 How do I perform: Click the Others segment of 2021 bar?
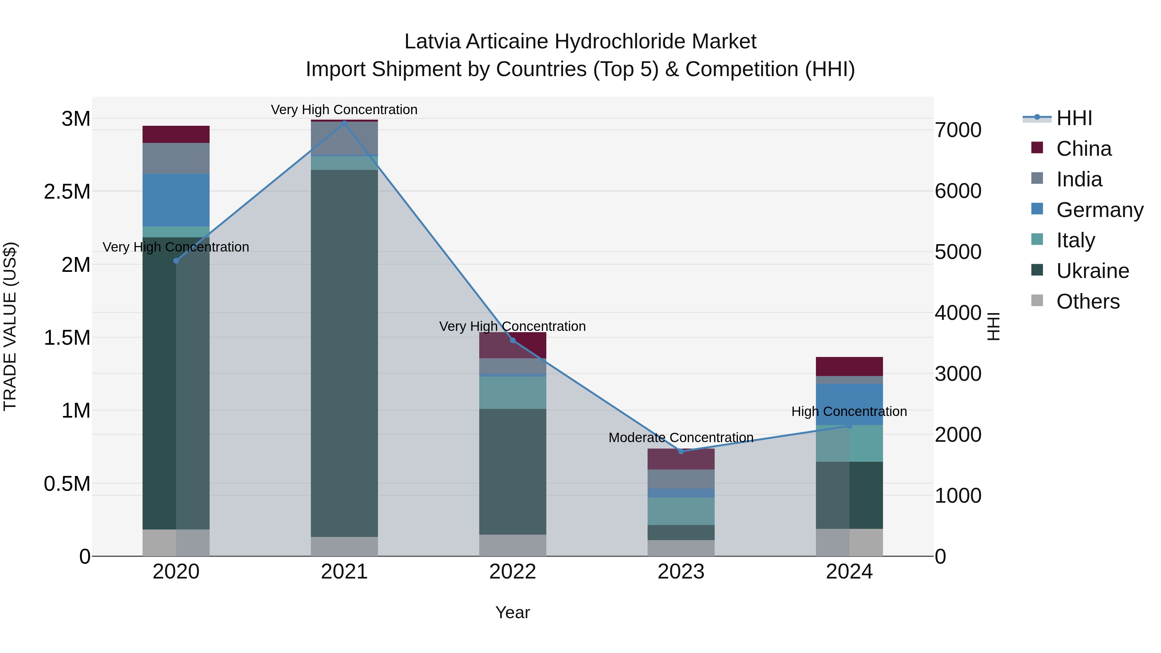pyautogui.click(x=344, y=546)
